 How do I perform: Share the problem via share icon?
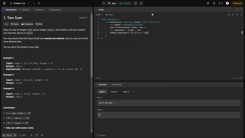tap(37, 135)
